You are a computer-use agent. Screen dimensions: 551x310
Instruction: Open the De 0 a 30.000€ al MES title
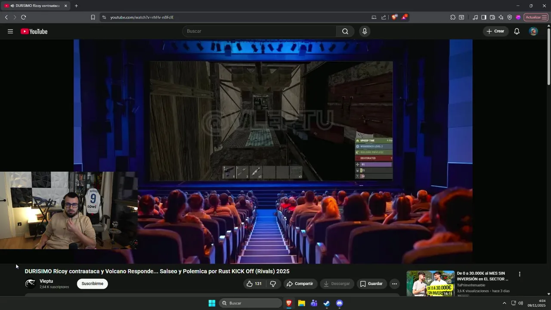[x=483, y=276]
